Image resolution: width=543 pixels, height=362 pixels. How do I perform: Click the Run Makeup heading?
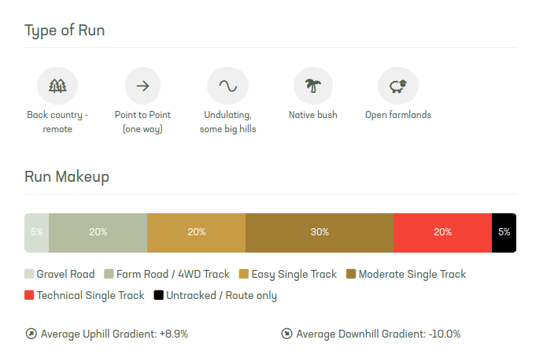[x=67, y=176]
